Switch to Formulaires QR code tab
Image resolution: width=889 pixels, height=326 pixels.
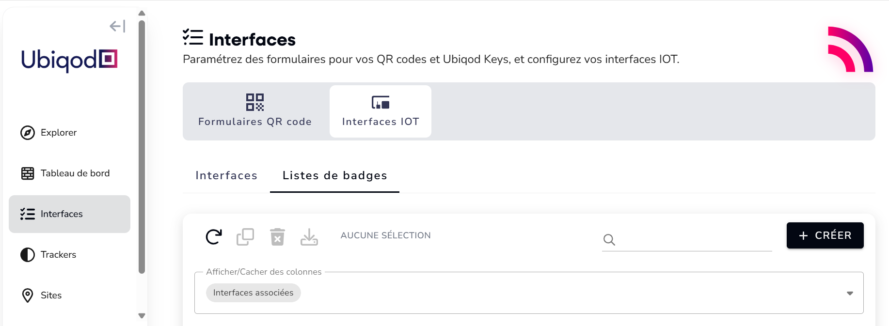pyautogui.click(x=255, y=111)
